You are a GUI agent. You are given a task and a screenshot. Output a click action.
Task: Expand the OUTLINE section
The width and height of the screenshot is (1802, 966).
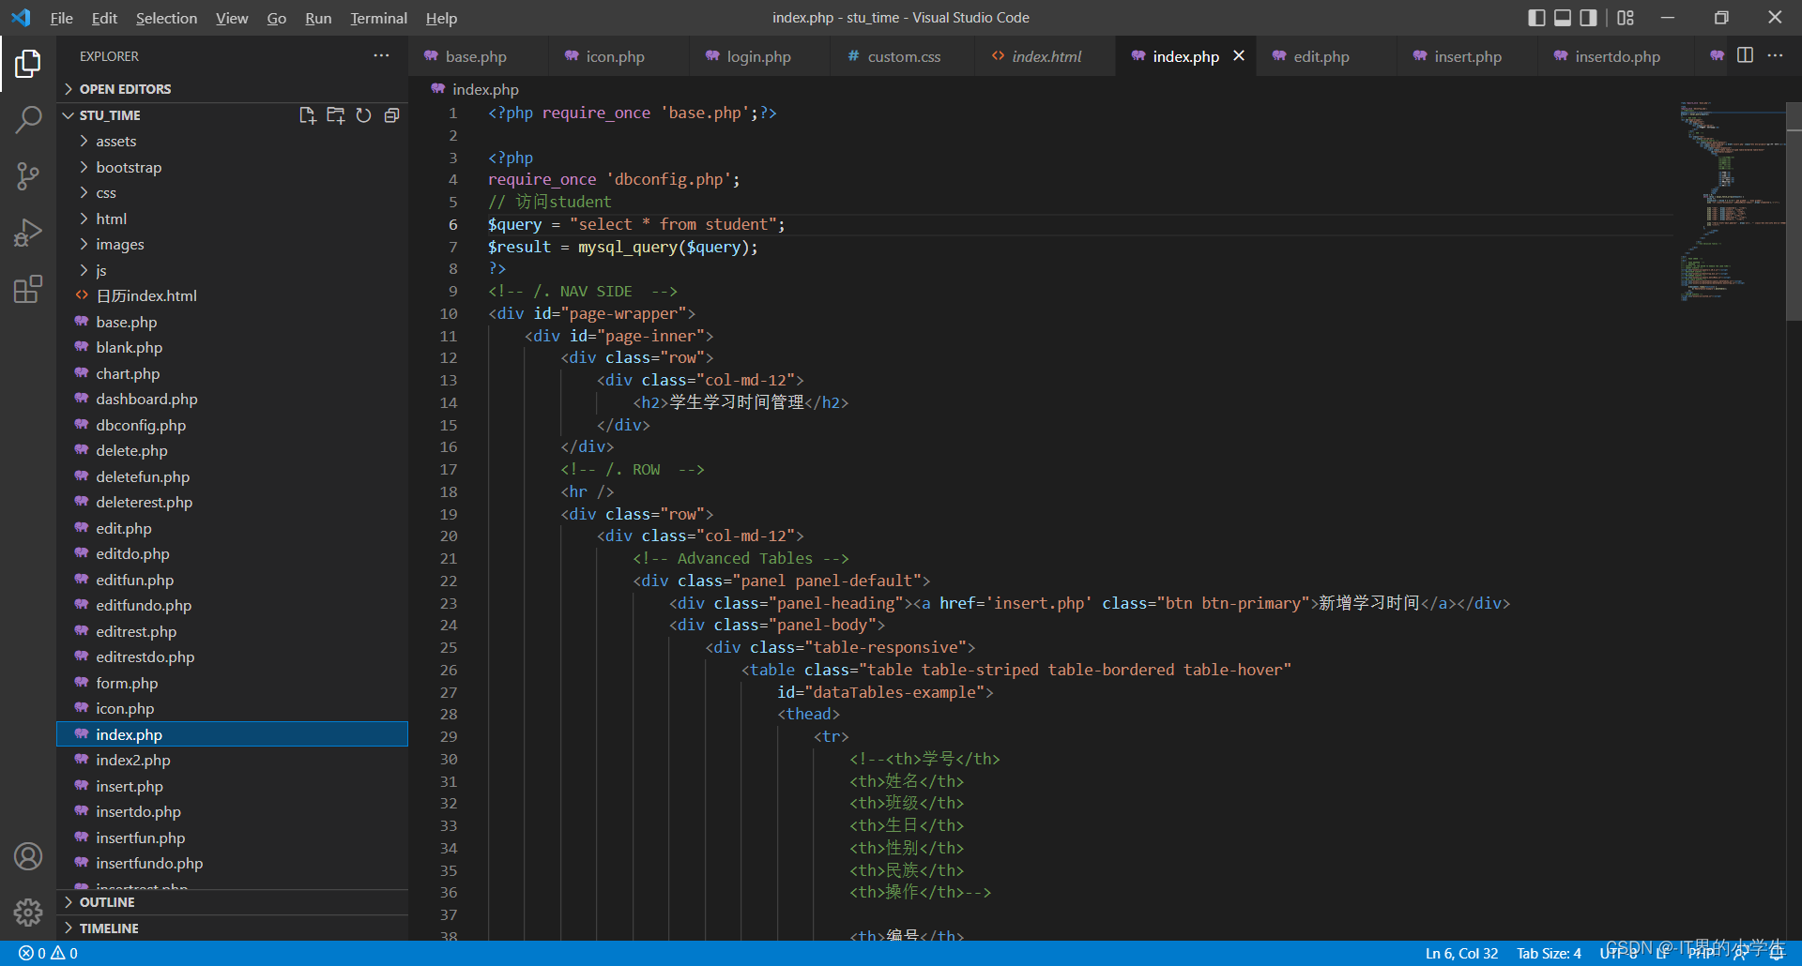point(233,902)
